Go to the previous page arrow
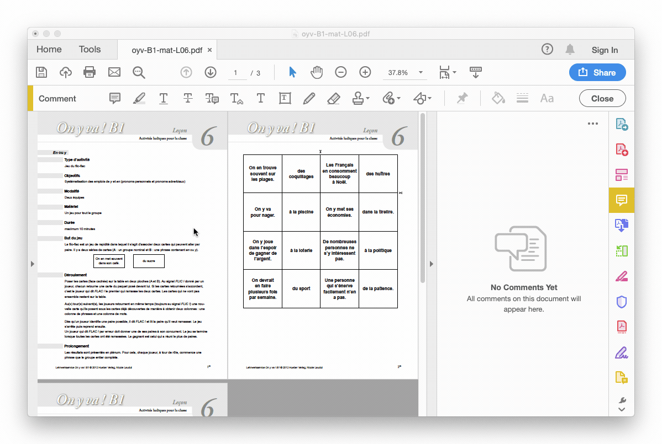 [186, 72]
